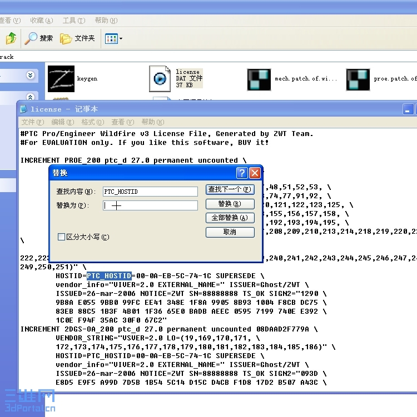Open the Folders (文件夹) pane button

pos(77,38)
